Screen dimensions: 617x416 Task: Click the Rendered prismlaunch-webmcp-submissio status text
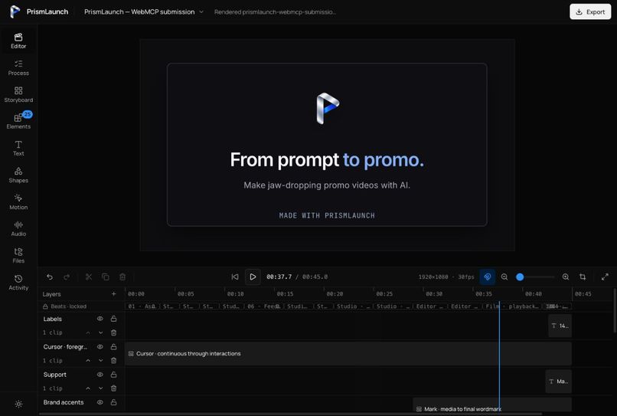pyautogui.click(x=275, y=11)
